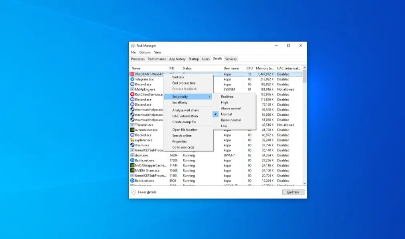405x239 pixels.
Task: Open the App history tab
Action: (177, 59)
